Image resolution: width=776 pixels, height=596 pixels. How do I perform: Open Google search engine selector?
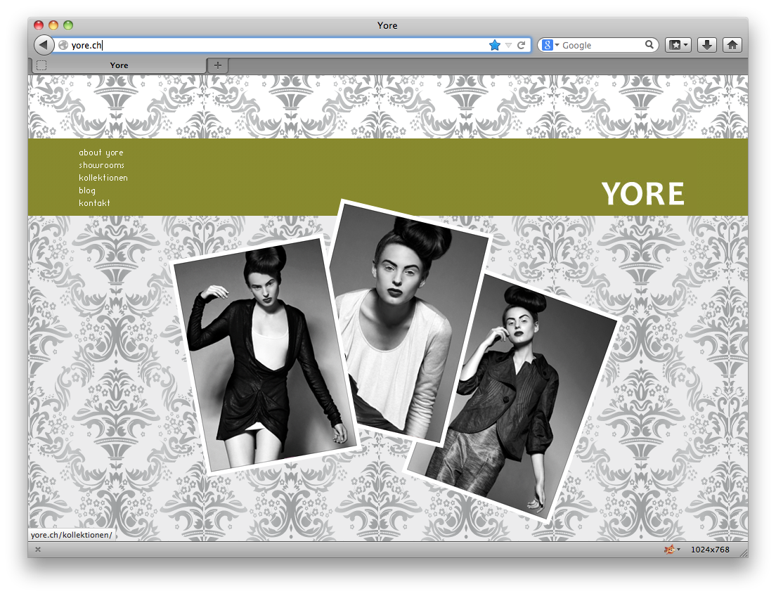(x=550, y=45)
